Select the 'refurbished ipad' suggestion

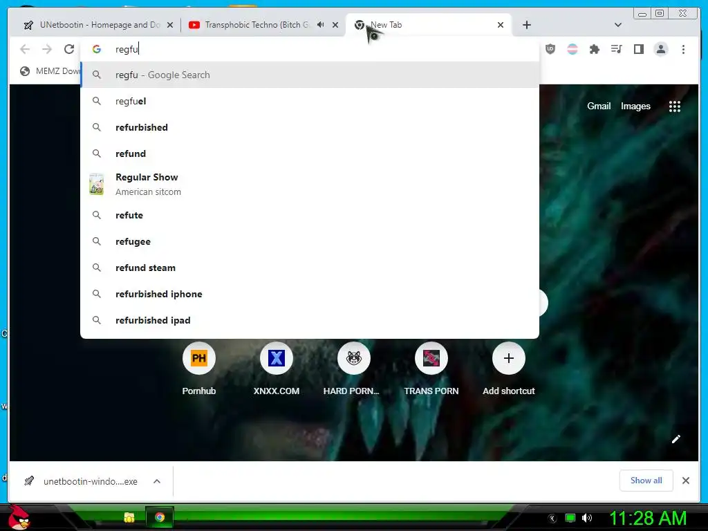tap(310, 319)
